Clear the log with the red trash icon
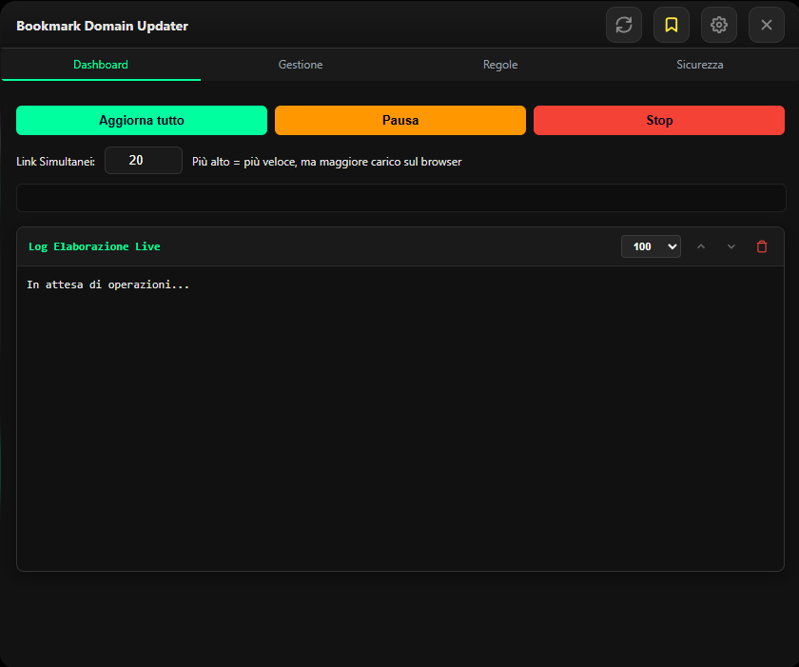This screenshot has height=667, width=799. tap(761, 246)
